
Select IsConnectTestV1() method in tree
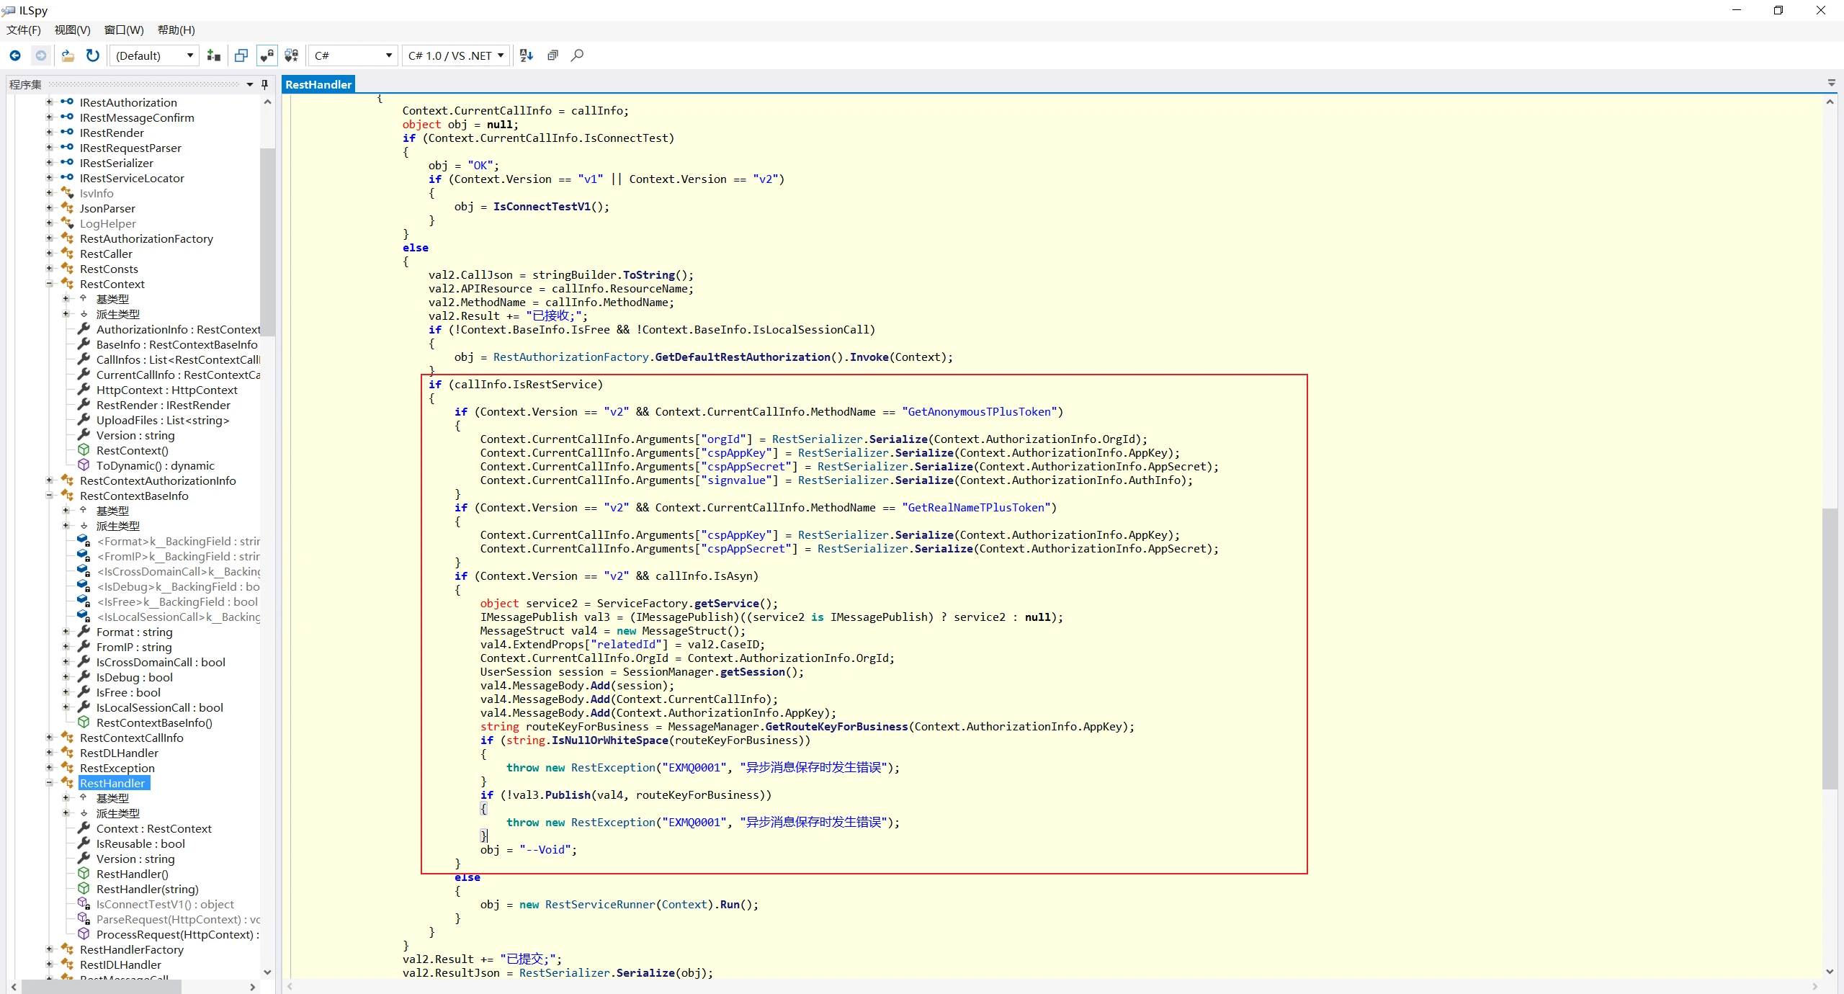165,904
